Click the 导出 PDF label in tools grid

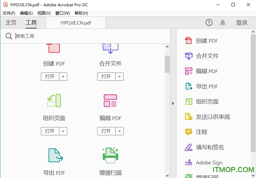pos(54,173)
